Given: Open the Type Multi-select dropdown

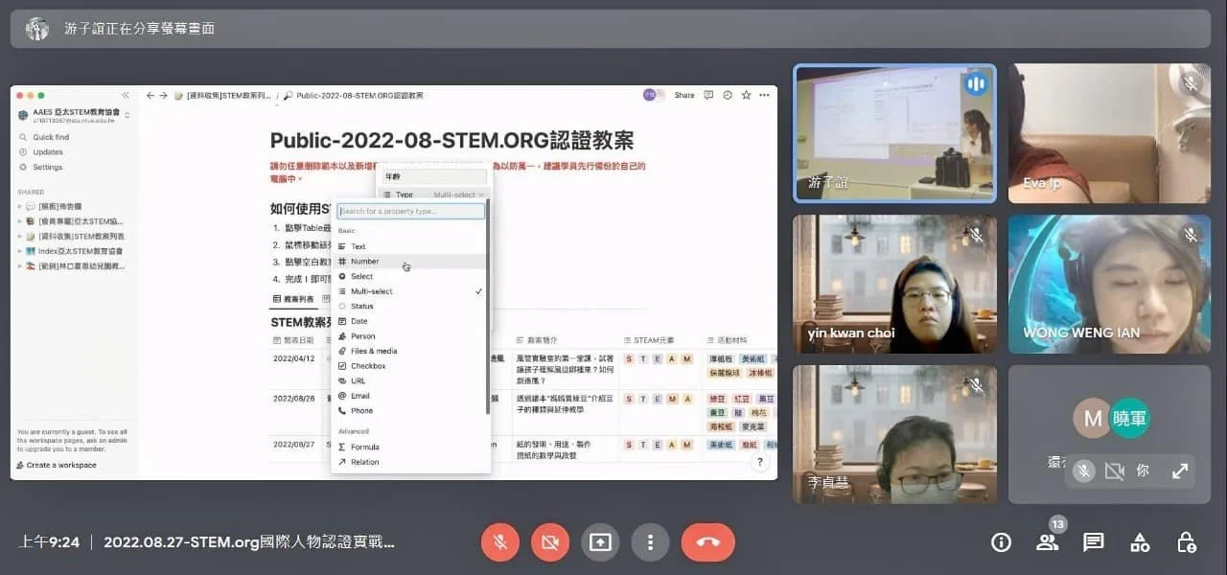Looking at the screenshot, I should pos(435,195).
